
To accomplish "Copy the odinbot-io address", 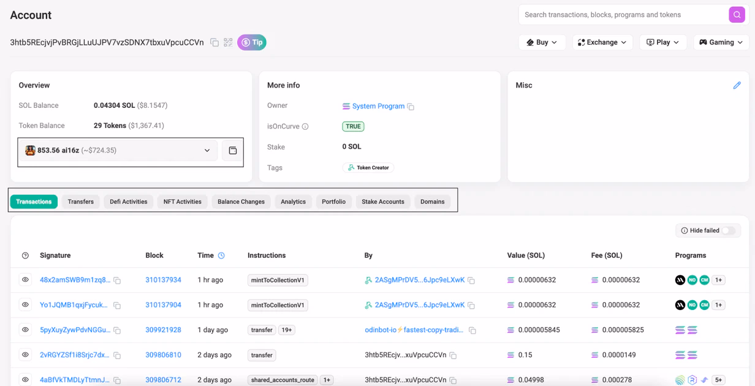I will (472, 330).
